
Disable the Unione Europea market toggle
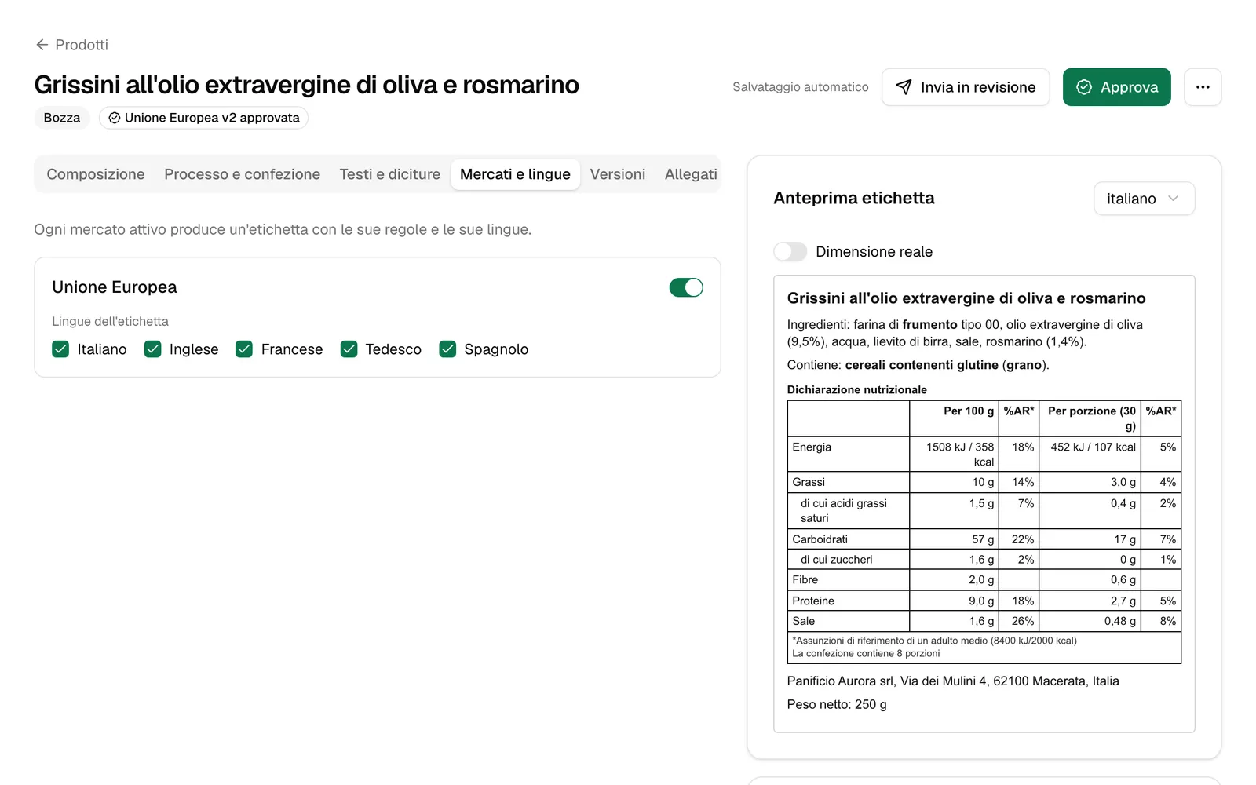pyautogui.click(x=686, y=287)
